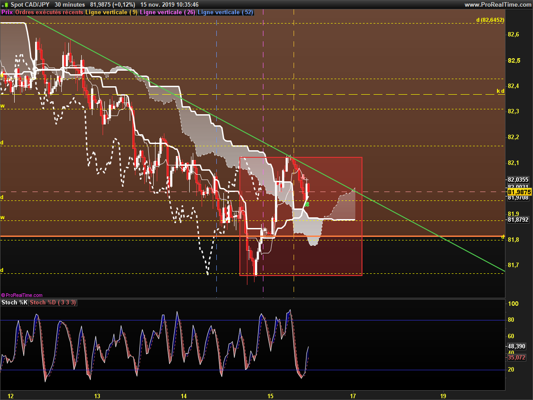Click the date 15 on the time axis
533x400 pixels.
(270, 396)
